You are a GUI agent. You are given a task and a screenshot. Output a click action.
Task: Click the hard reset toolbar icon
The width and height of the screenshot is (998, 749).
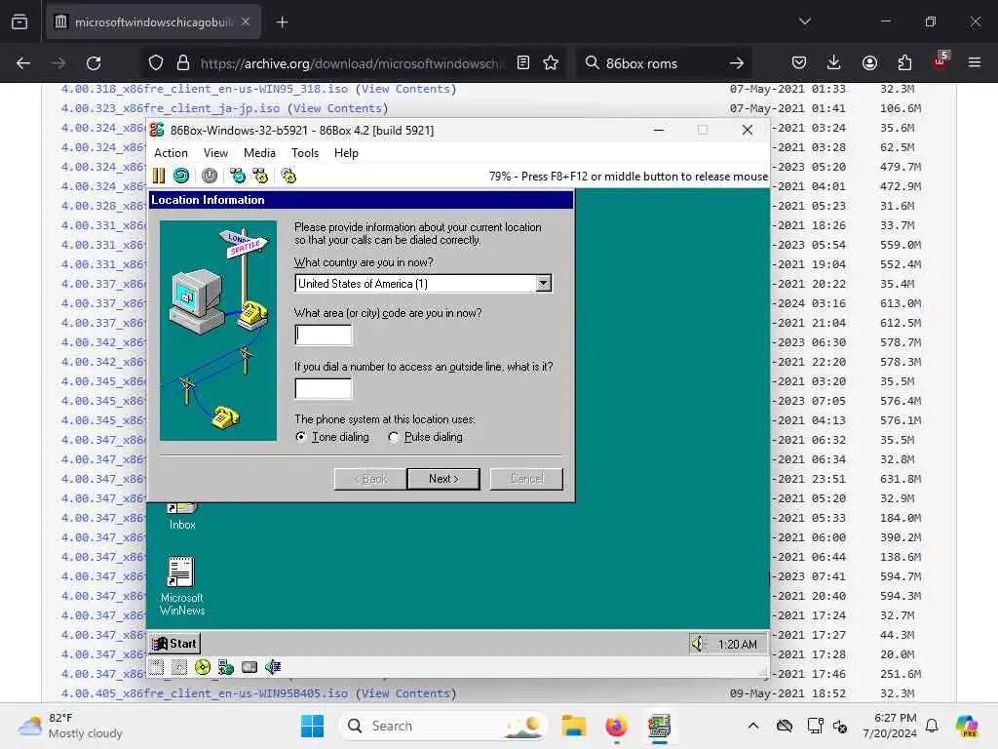181,176
